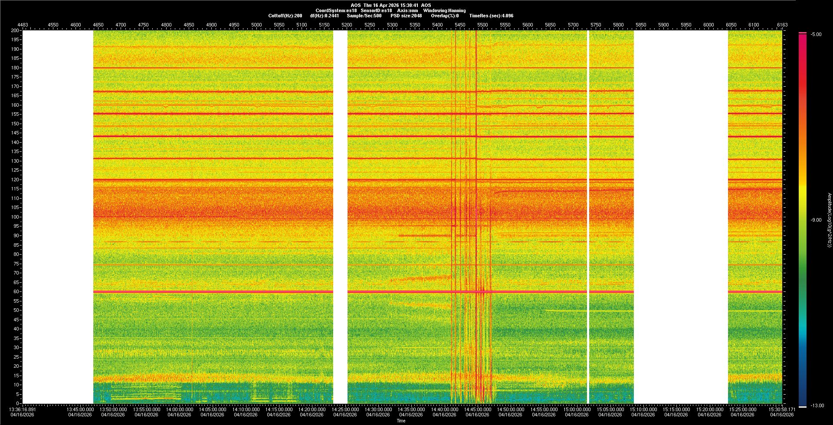833x425 pixels.
Task: Click the 5500 tick on the top axis
Action: (x=482, y=25)
